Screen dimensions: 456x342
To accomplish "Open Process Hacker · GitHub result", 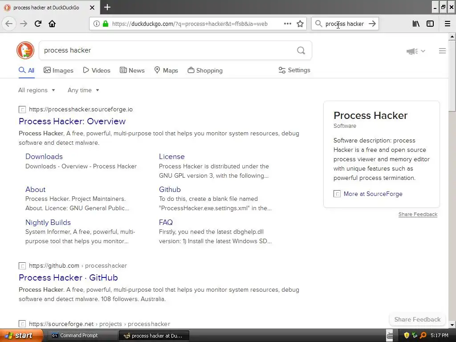I will tap(68, 277).
